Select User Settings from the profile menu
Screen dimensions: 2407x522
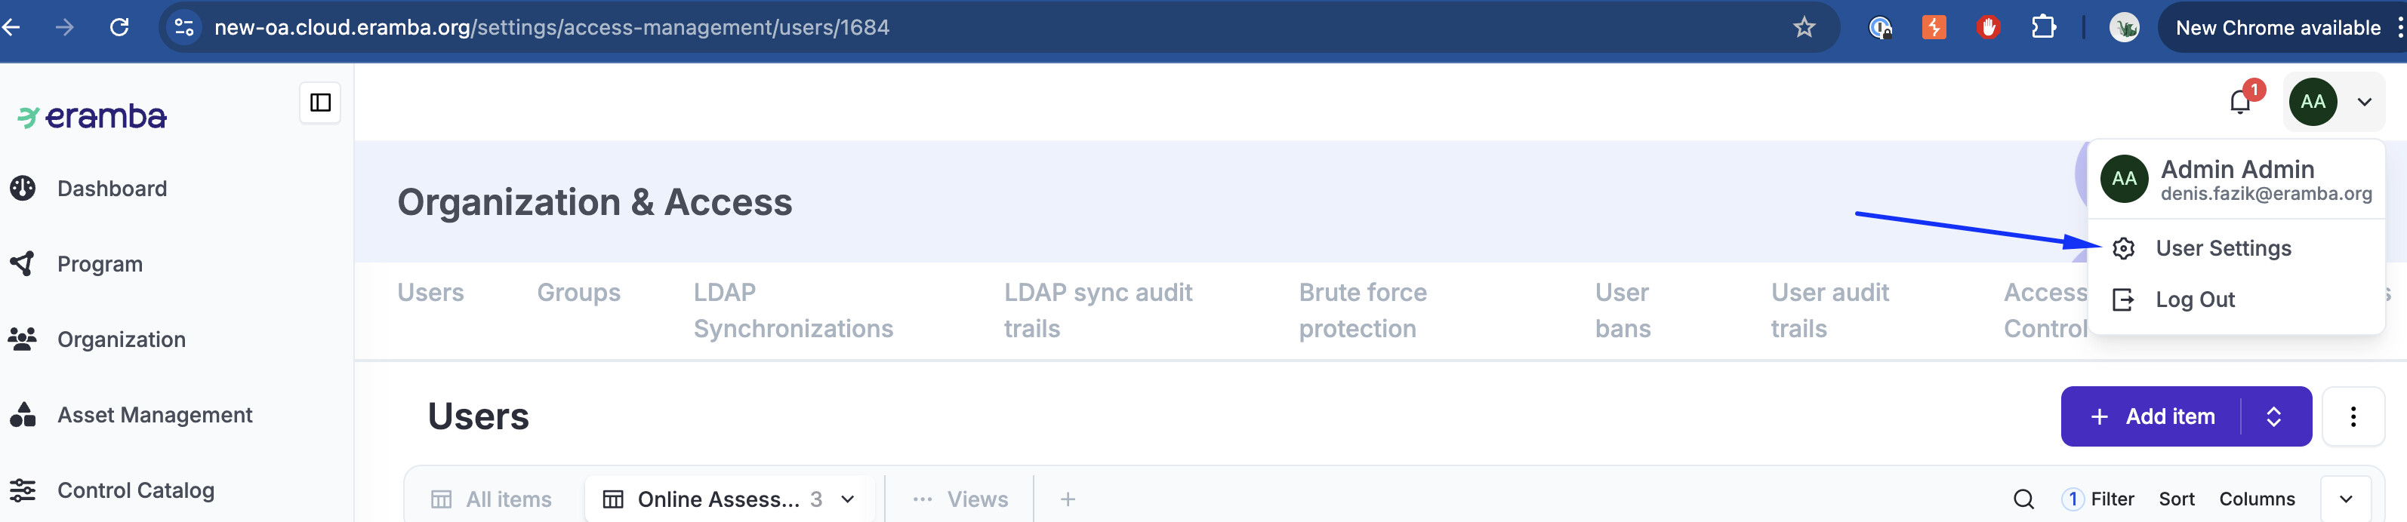2222,248
